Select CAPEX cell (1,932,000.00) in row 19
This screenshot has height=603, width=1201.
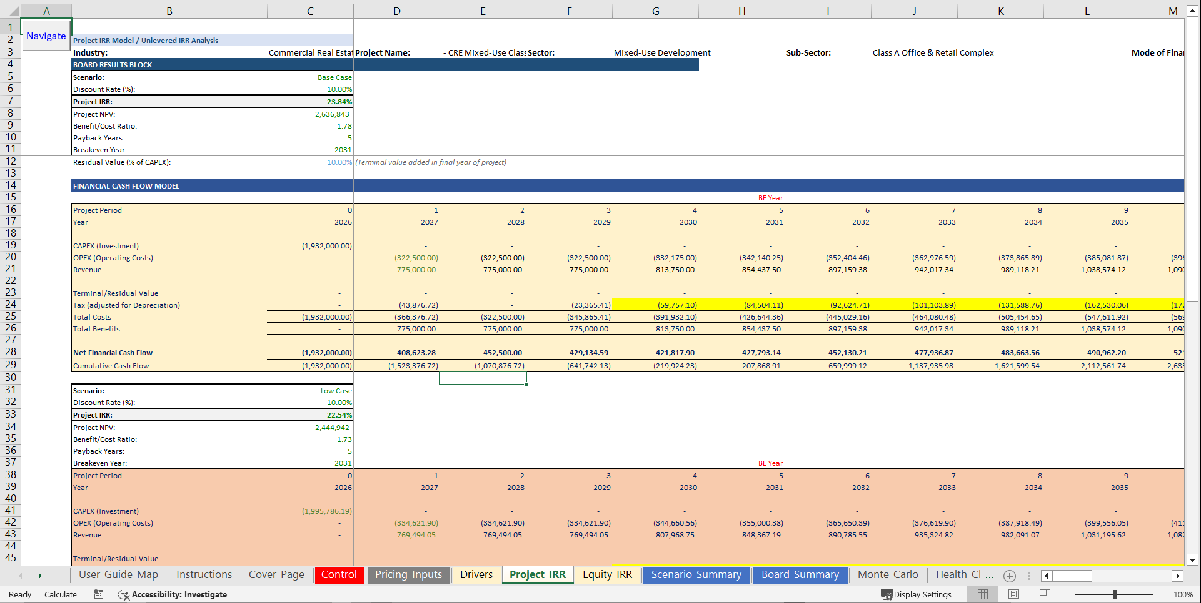pos(310,246)
